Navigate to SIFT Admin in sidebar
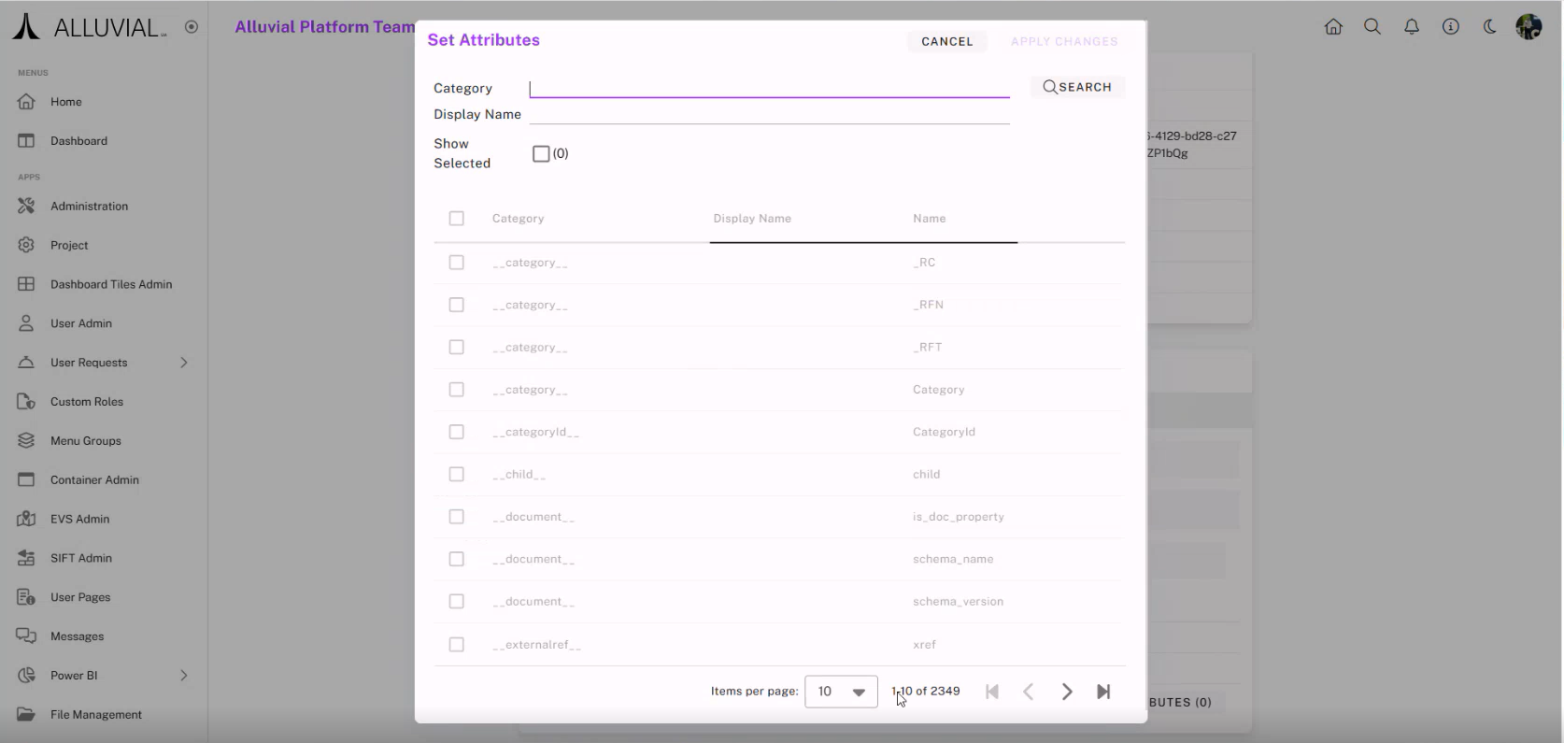This screenshot has width=1564, height=743. point(80,558)
